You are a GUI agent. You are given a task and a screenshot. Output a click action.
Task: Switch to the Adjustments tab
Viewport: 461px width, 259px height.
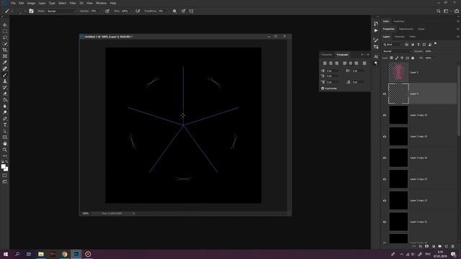click(406, 29)
